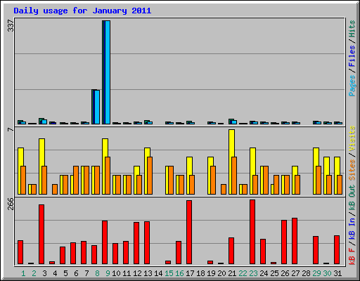360x281 pixels.
Task: Click day label 11 on the x-axis
Action: pos(127,273)
